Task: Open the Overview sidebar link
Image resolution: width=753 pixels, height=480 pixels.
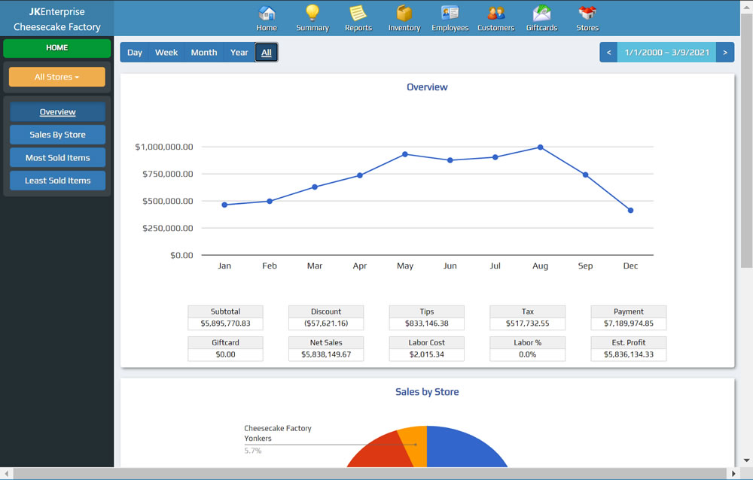Action: tap(58, 112)
